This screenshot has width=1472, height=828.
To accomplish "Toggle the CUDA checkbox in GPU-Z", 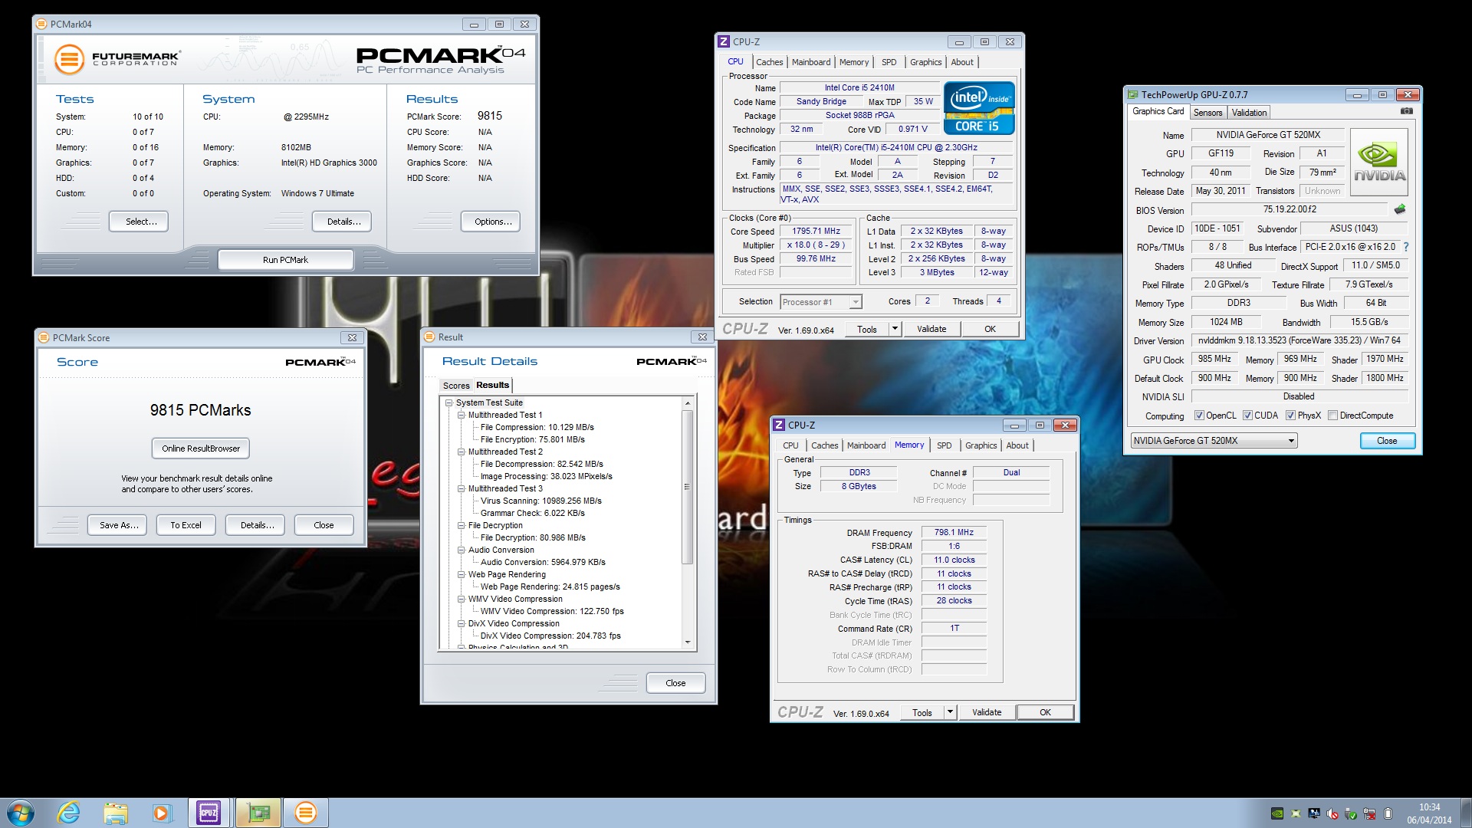I will point(1247,416).
